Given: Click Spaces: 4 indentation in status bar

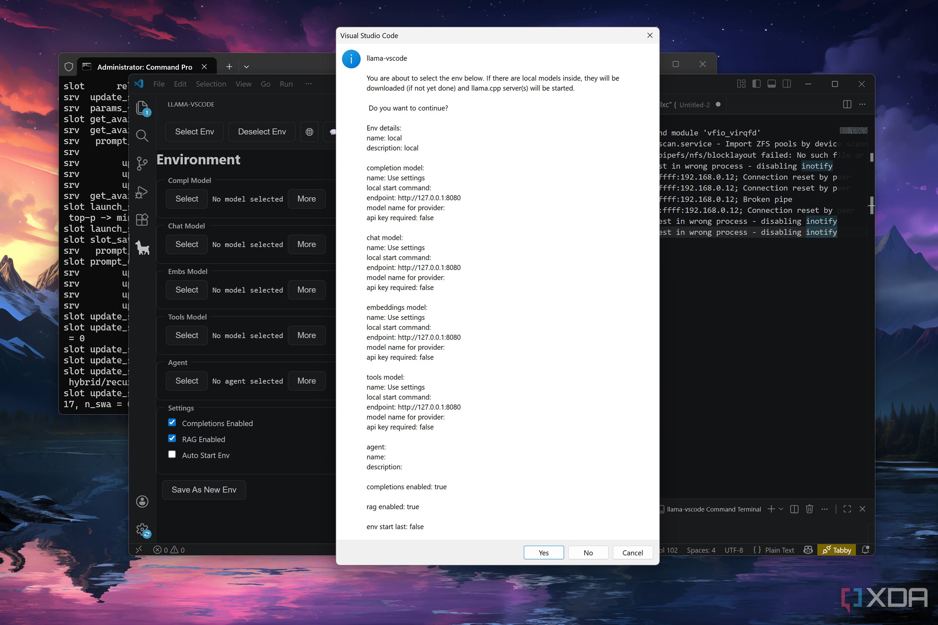Looking at the screenshot, I should [701, 550].
